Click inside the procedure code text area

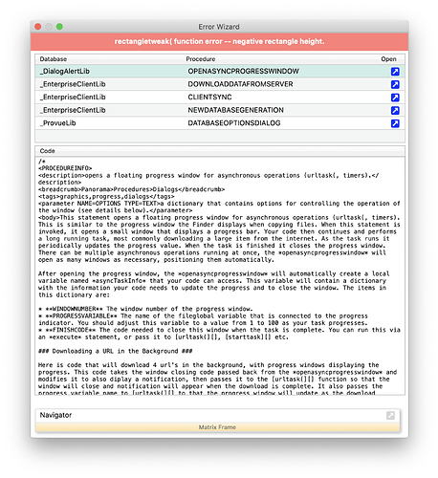click(x=220, y=275)
